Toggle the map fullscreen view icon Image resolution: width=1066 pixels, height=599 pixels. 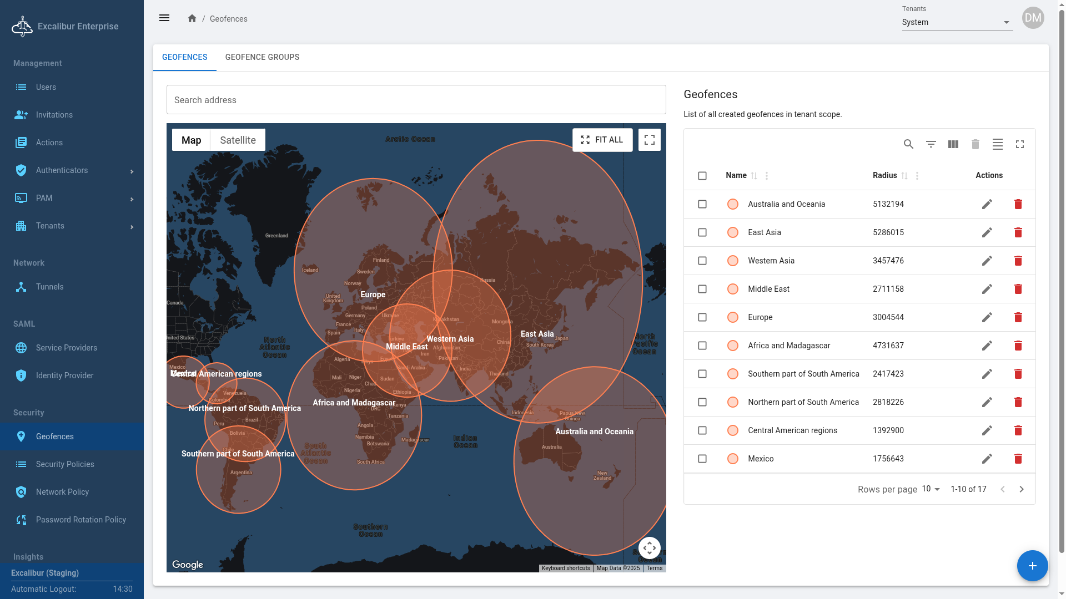(650, 140)
